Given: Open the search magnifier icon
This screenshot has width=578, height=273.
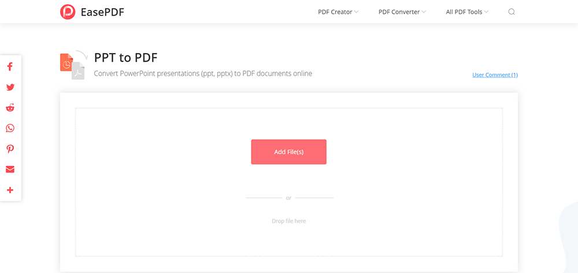Looking at the screenshot, I should [512, 12].
